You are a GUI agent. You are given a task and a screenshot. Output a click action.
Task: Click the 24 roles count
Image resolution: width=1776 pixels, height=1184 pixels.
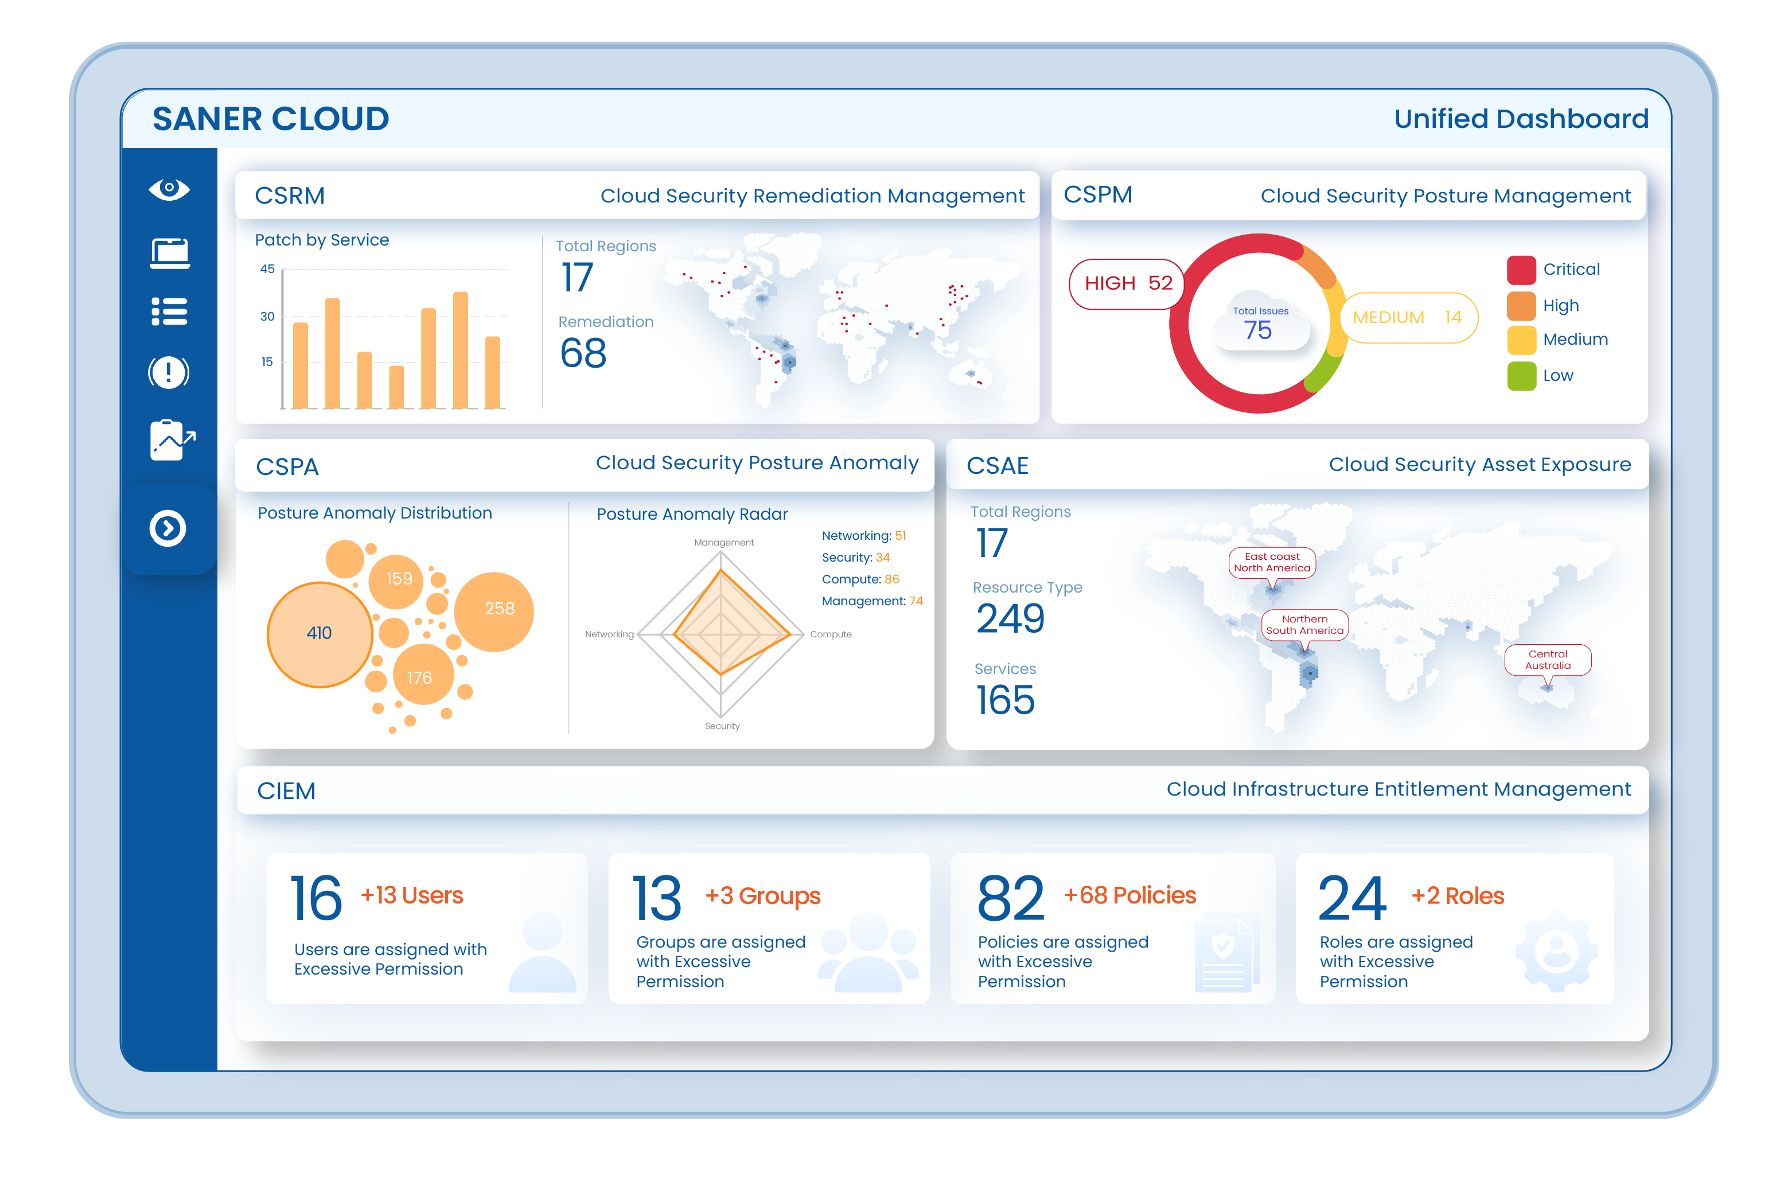click(1352, 898)
